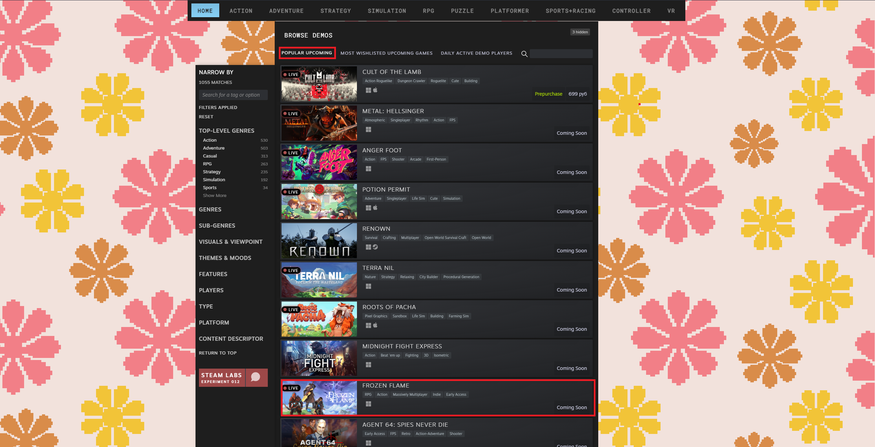This screenshot has width=875, height=447.
Task: Click Beat 'em up tag
Action: click(x=390, y=355)
